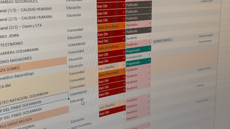Select Comunidad category in the ONIO JENNI row
The width and height of the screenshot is (230, 129).
pyautogui.click(x=75, y=30)
